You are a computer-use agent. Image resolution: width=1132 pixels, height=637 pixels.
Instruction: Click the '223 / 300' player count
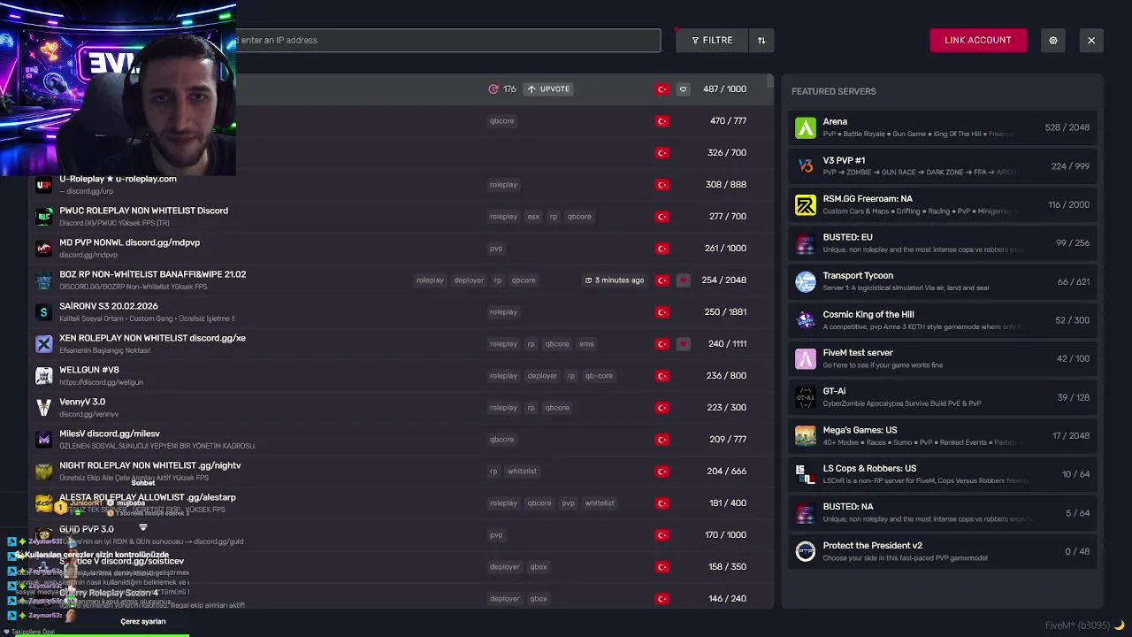pyautogui.click(x=726, y=407)
